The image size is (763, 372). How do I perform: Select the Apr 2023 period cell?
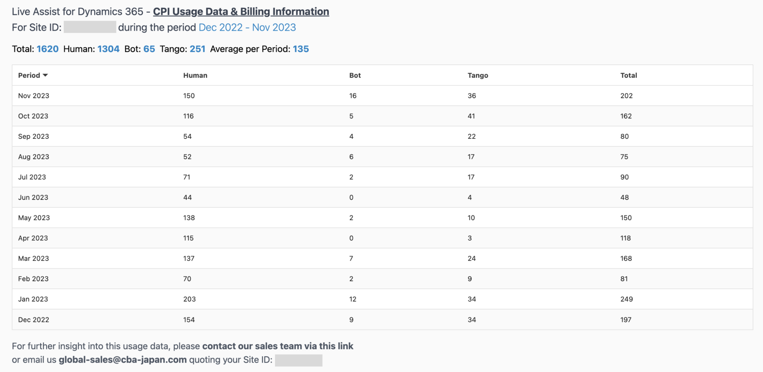coord(33,238)
